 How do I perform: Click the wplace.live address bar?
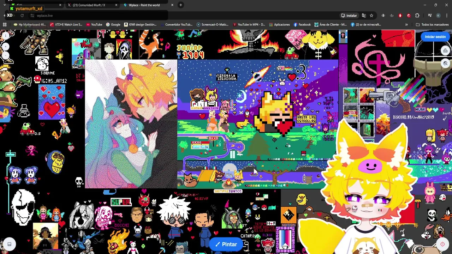pyautogui.click(x=184, y=16)
